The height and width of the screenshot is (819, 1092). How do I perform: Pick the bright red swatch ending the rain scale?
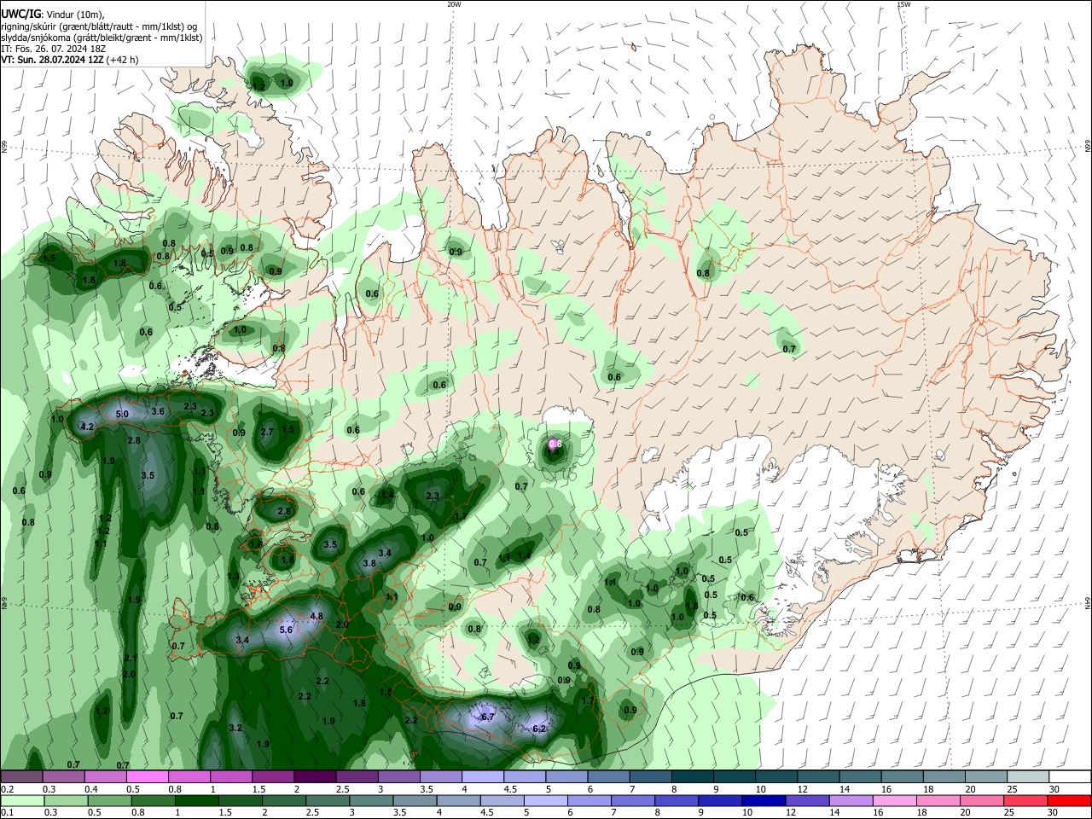click(x=1070, y=800)
